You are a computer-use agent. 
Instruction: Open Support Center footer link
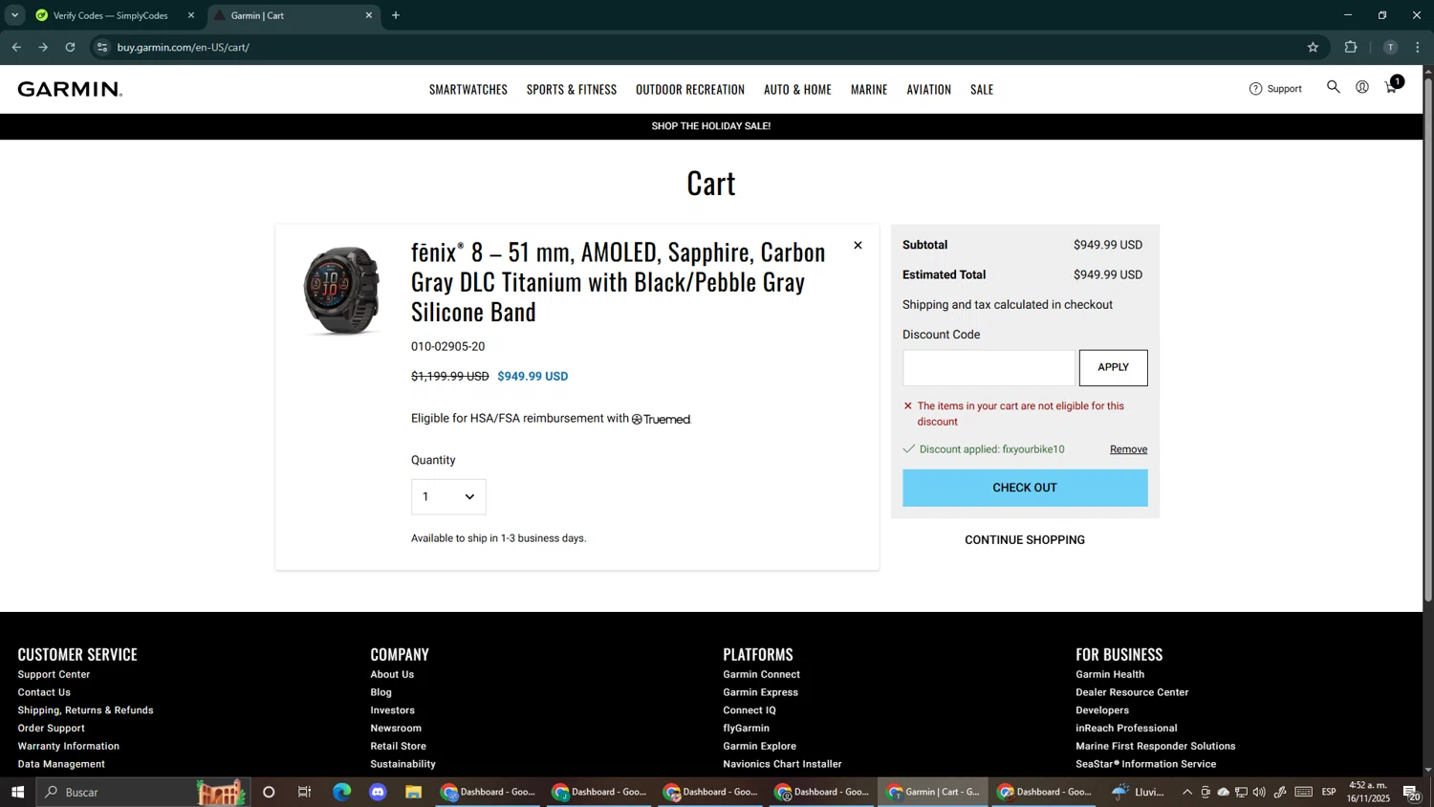(x=54, y=674)
